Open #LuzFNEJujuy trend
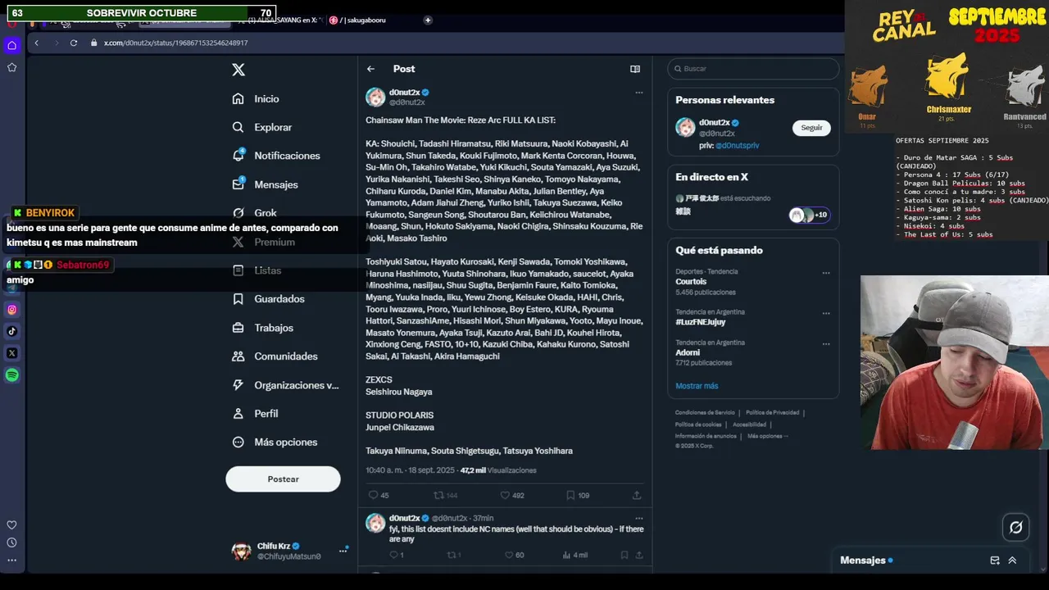The height and width of the screenshot is (590, 1049). (701, 322)
